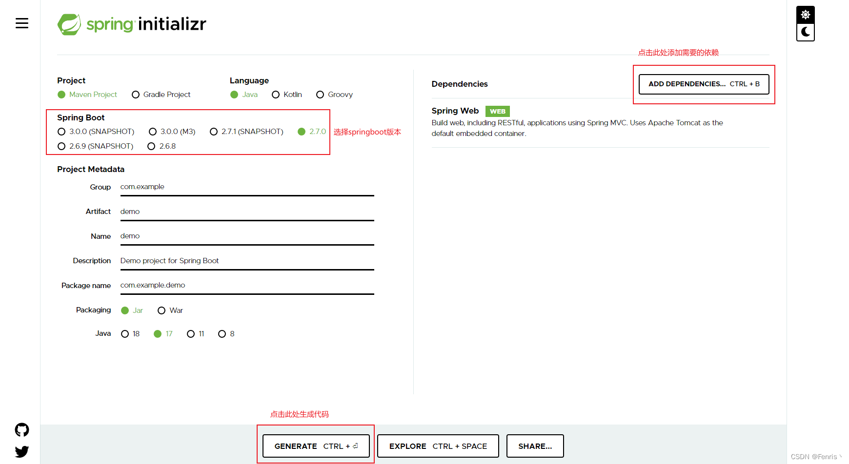Click the Project Metadata heading

click(x=91, y=169)
